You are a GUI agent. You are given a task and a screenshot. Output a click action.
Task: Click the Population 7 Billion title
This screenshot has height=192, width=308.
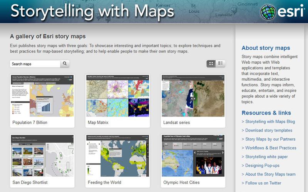pos(30,123)
